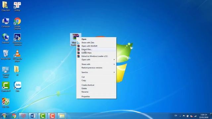Open the Action Center flag icon
Viewport: 212px width, 119px height.
184,116
